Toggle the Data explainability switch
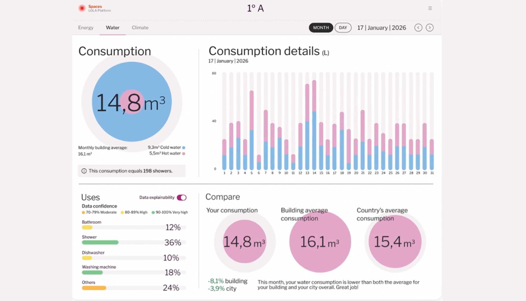 [182, 198]
